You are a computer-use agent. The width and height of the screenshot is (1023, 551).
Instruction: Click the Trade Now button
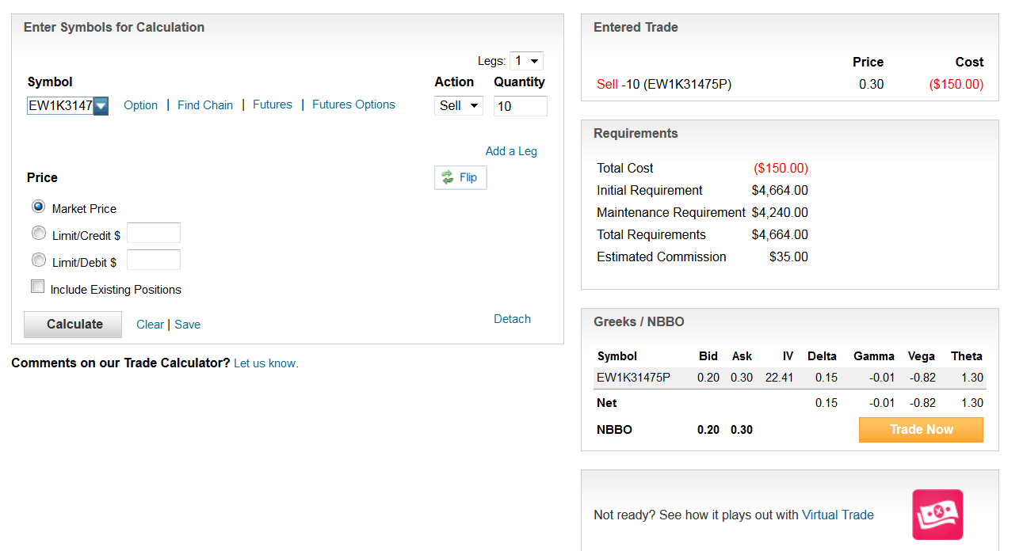pos(921,430)
